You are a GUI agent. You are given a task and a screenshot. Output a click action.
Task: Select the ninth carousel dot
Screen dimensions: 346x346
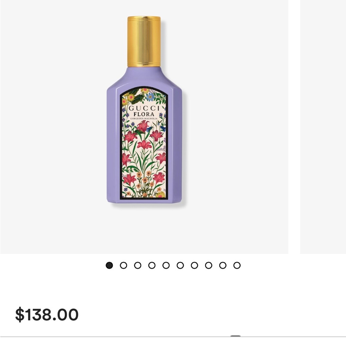click(x=223, y=265)
